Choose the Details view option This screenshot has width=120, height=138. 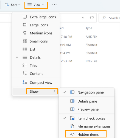[x=36, y=57]
